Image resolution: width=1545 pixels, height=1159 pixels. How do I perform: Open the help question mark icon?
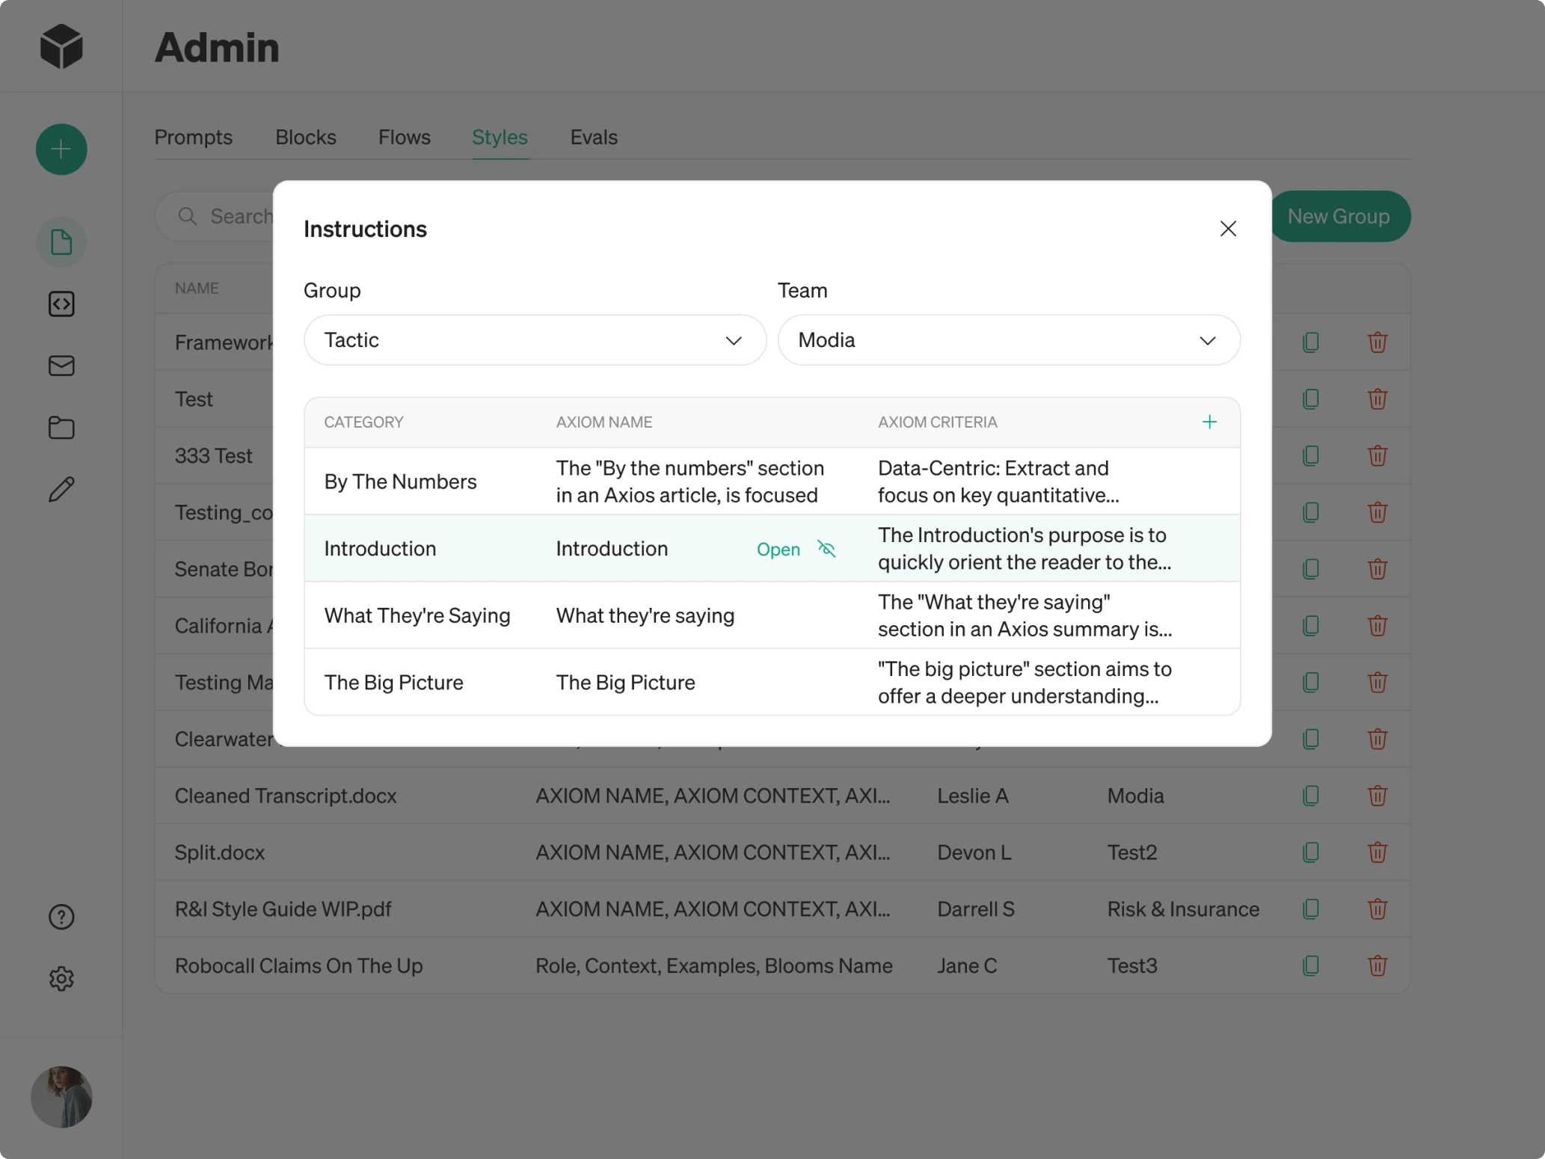pos(61,917)
